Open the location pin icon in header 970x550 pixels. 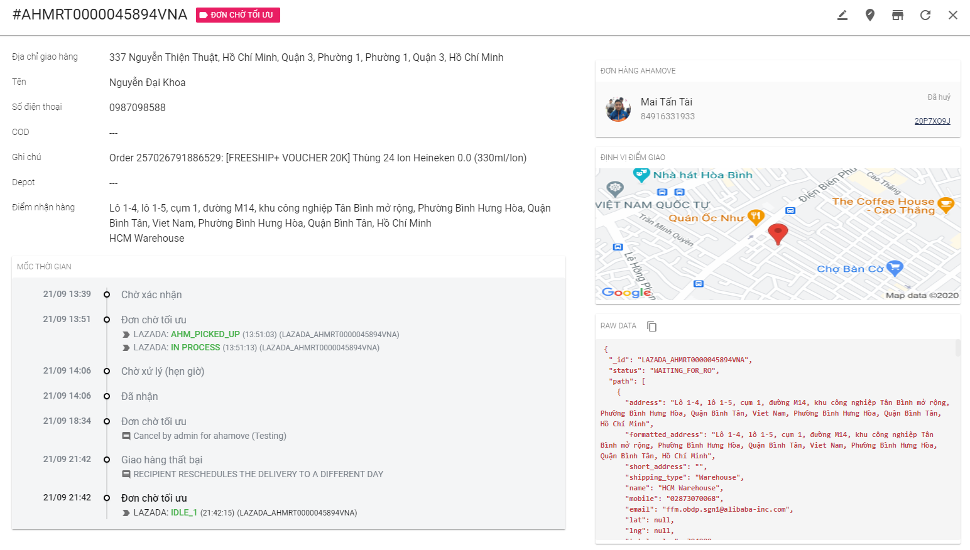click(x=870, y=15)
